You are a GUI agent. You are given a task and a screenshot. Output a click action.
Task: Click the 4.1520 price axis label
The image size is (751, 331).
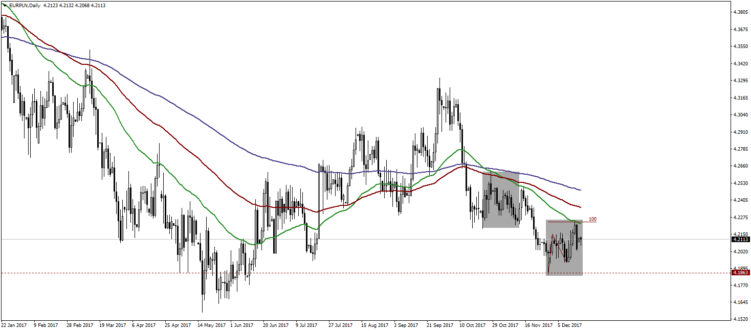tap(740, 320)
